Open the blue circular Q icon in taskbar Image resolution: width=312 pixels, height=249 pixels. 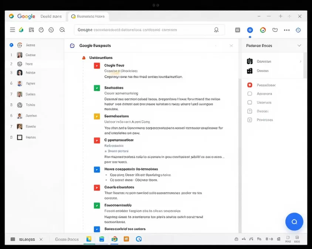[x=139, y=239]
